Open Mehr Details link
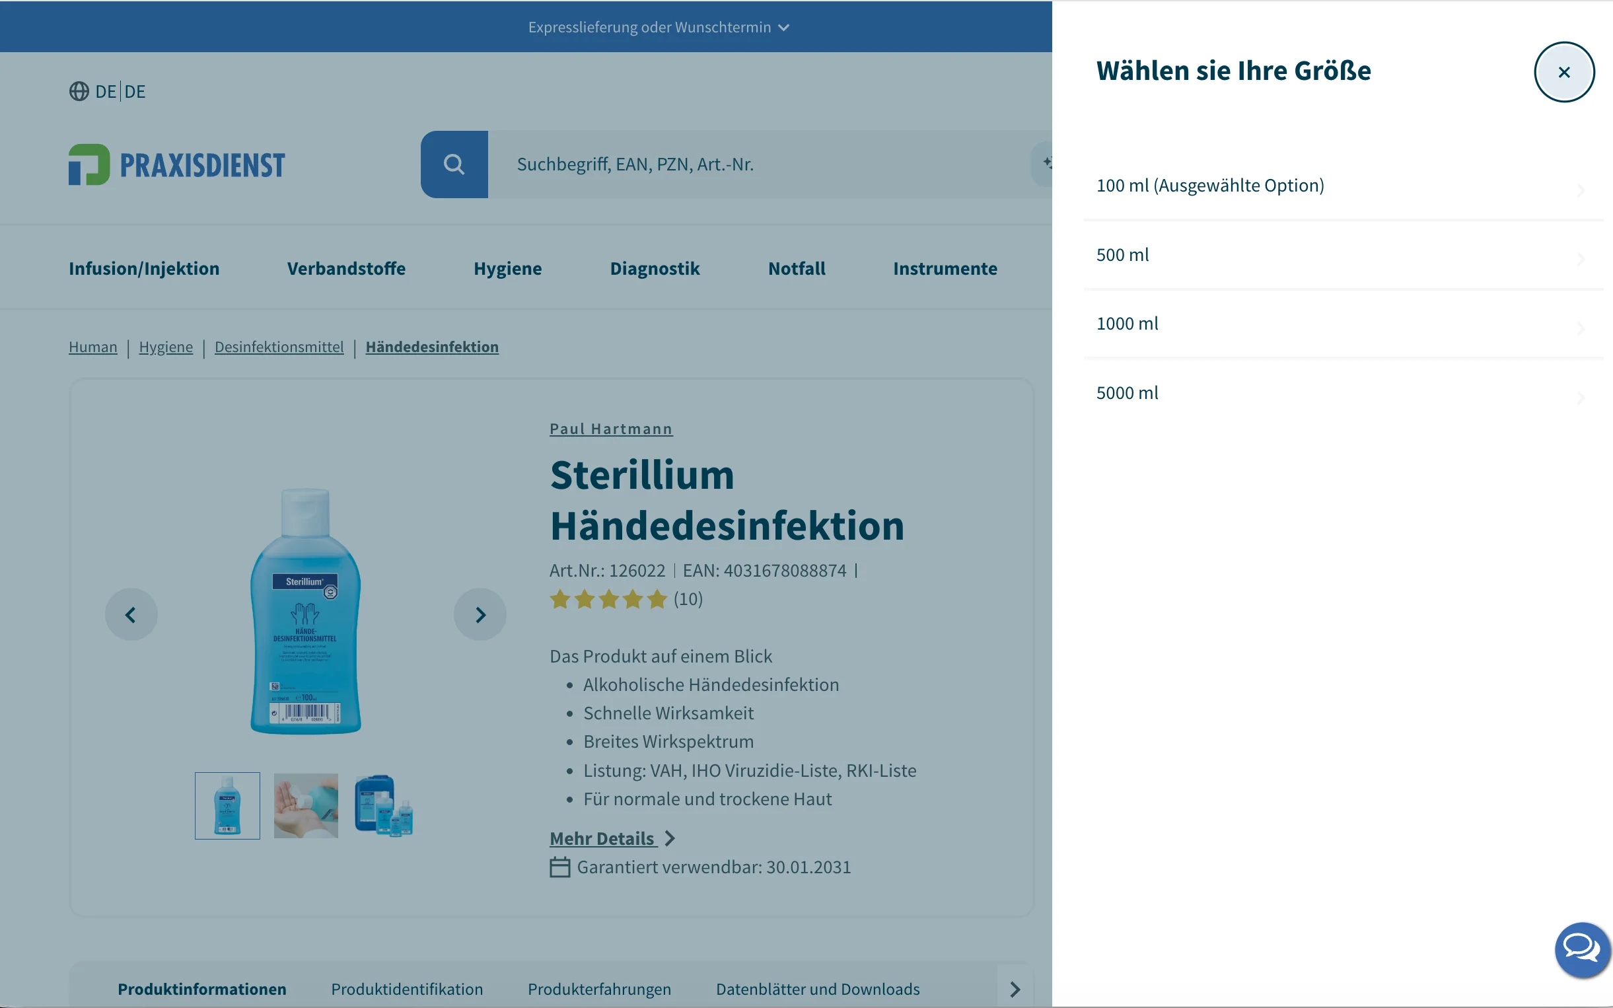1613x1008 pixels. pyautogui.click(x=602, y=839)
